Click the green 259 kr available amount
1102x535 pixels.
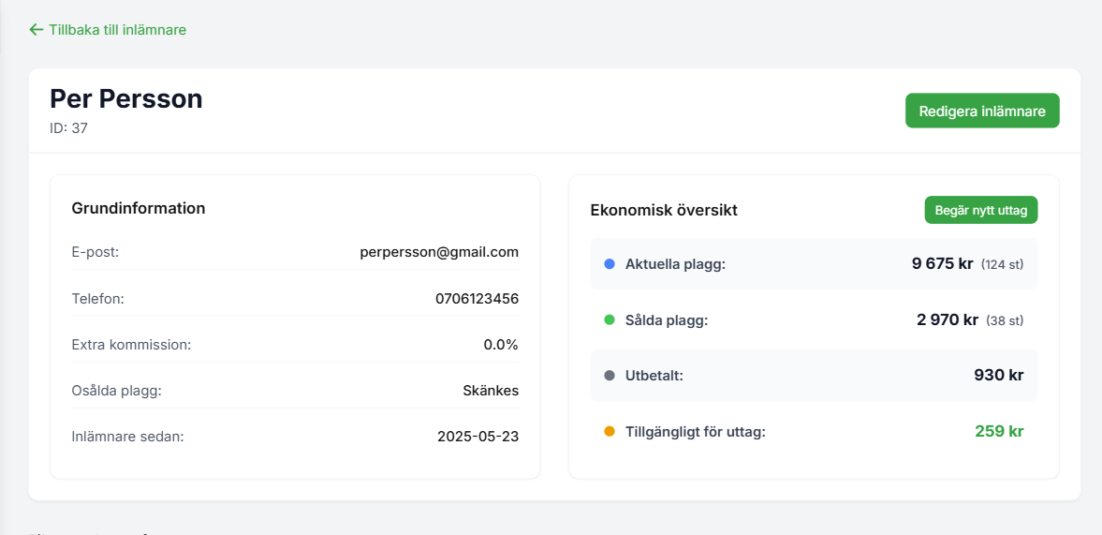tap(998, 431)
